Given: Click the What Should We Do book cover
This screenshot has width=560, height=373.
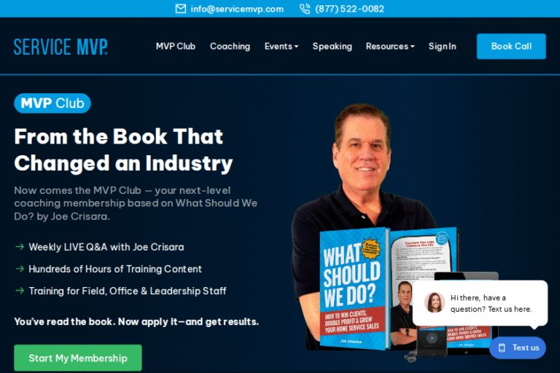Looking at the screenshot, I should point(353,288).
